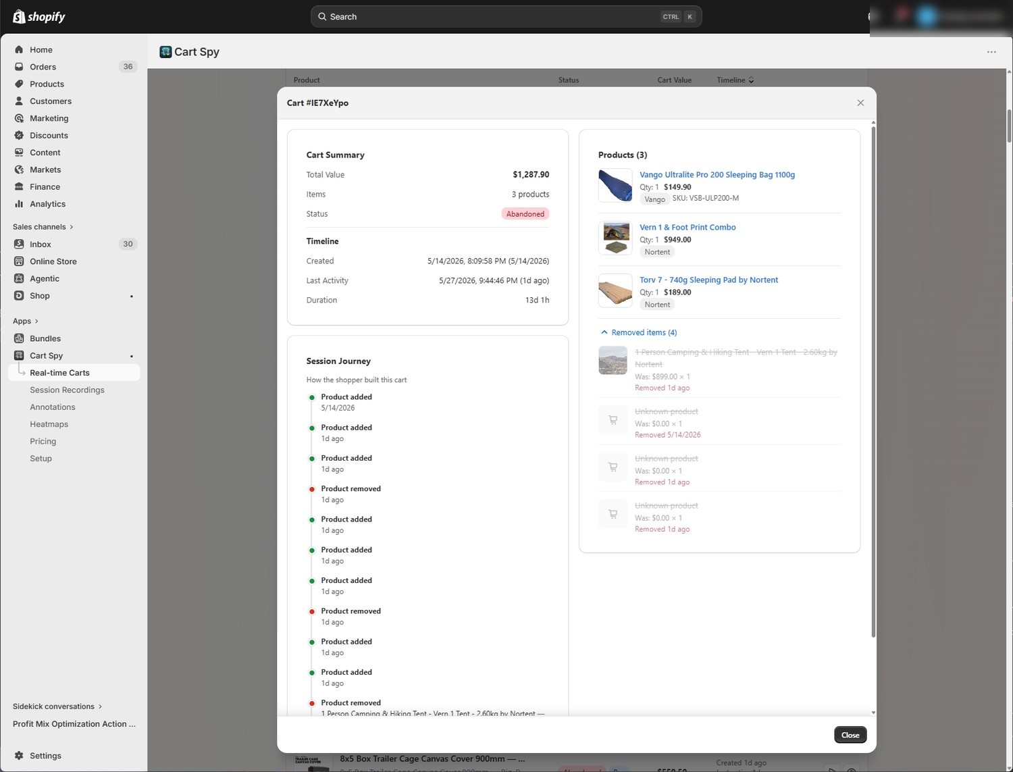1013x772 pixels.
Task: Click the dialog vertical scrollbar
Action: 873,382
